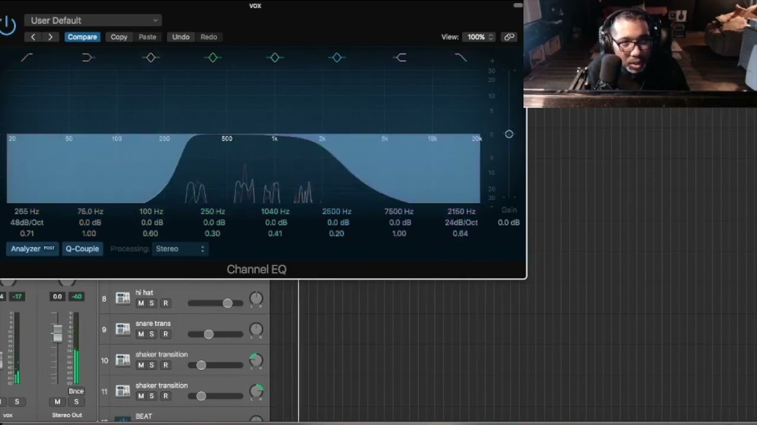Toggle the Q-Couple button
The height and width of the screenshot is (425, 757).
[x=82, y=249]
